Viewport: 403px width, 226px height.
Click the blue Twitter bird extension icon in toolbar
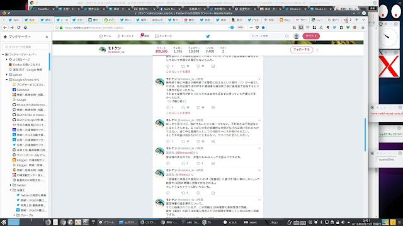click(x=334, y=28)
